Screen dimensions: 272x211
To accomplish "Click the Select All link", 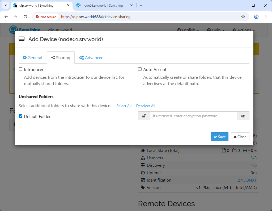I will click(x=124, y=106).
